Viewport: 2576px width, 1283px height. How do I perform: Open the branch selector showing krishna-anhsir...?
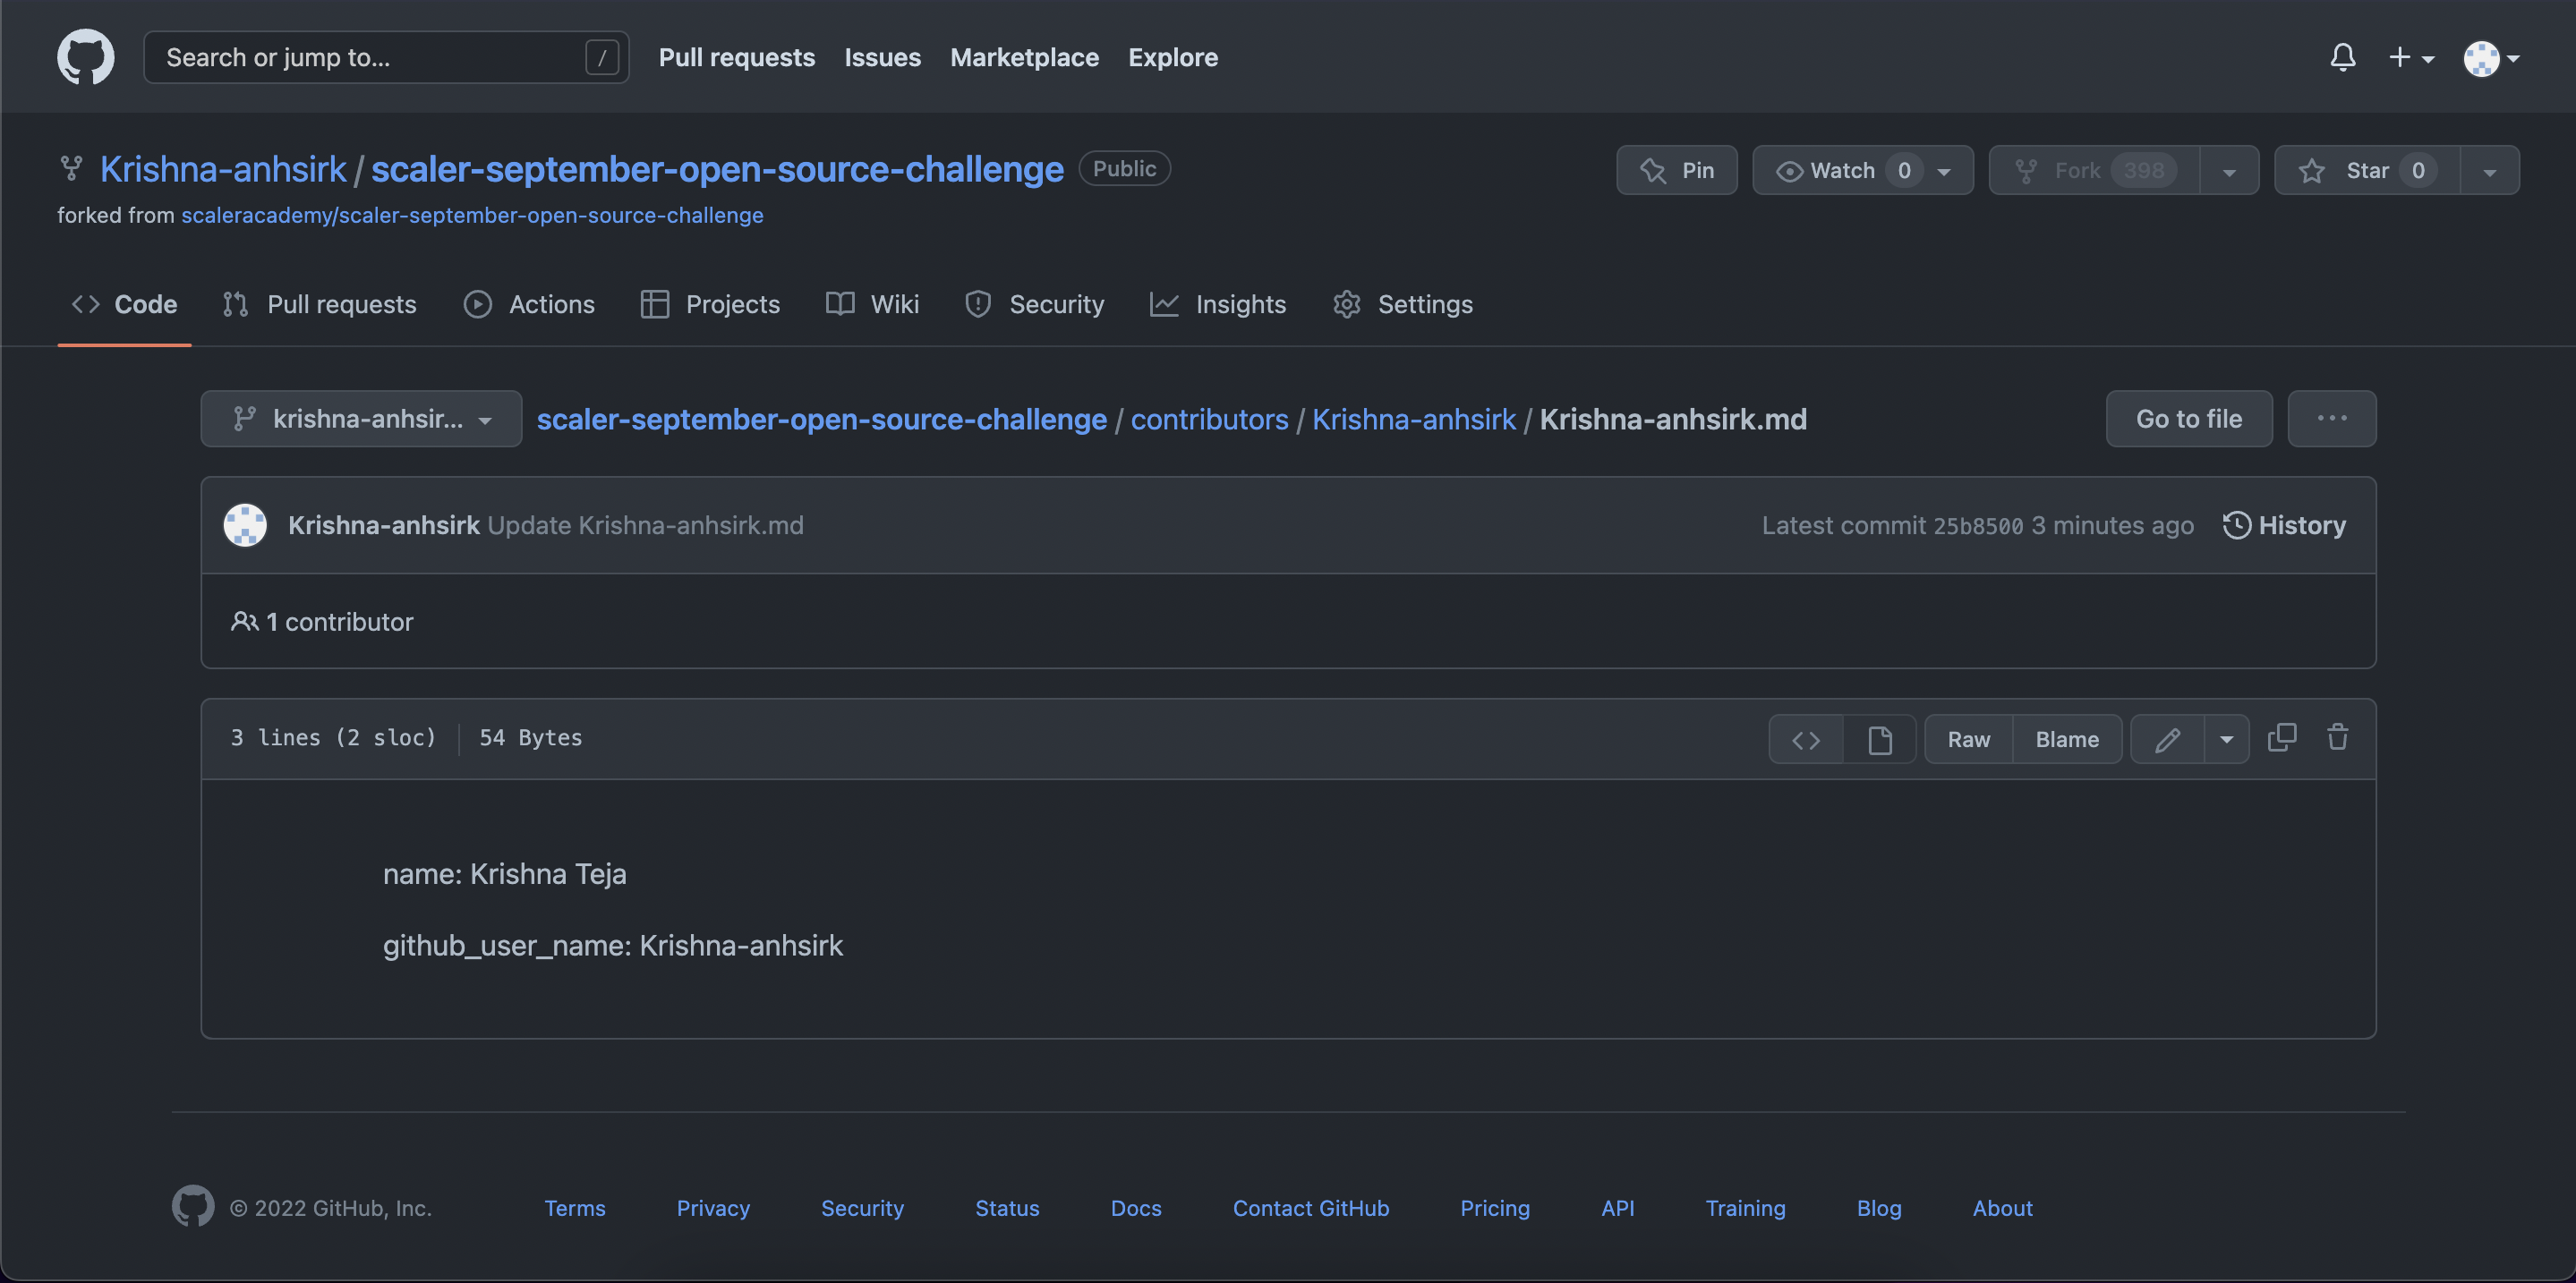pyautogui.click(x=361, y=419)
